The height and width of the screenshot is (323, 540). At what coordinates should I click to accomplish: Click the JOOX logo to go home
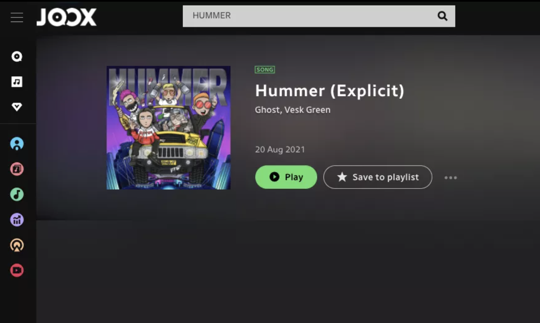[67, 17]
